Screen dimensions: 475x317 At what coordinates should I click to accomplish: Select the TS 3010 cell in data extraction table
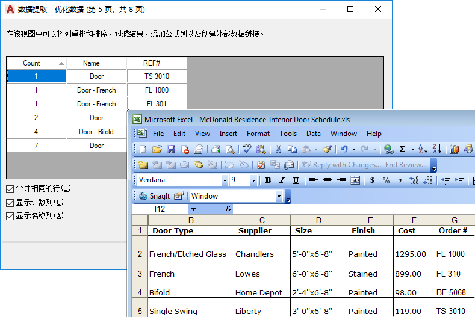(157, 76)
